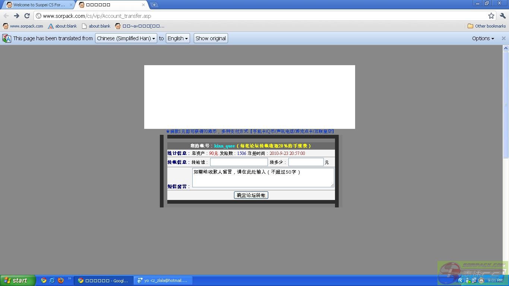Open the English target language dropdown
This screenshot has width=509, height=286.
pos(177,38)
